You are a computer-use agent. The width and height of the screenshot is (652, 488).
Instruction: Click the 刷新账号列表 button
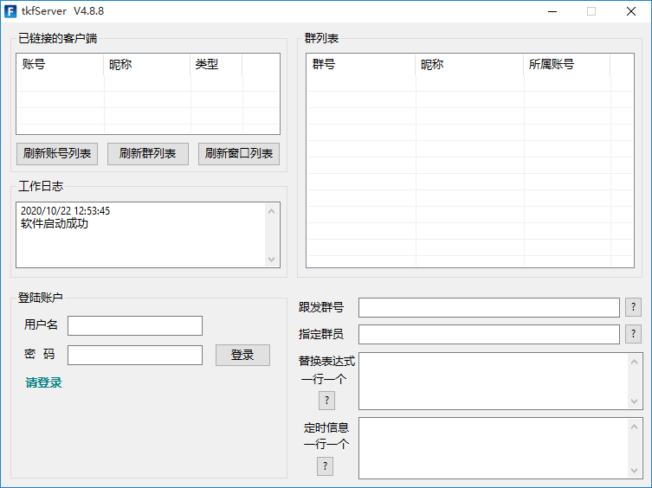pyautogui.click(x=57, y=154)
